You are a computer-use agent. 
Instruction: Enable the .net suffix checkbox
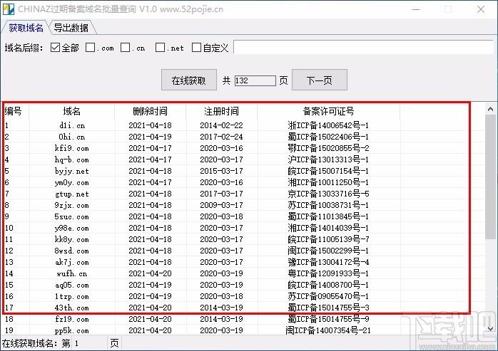click(x=160, y=48)
